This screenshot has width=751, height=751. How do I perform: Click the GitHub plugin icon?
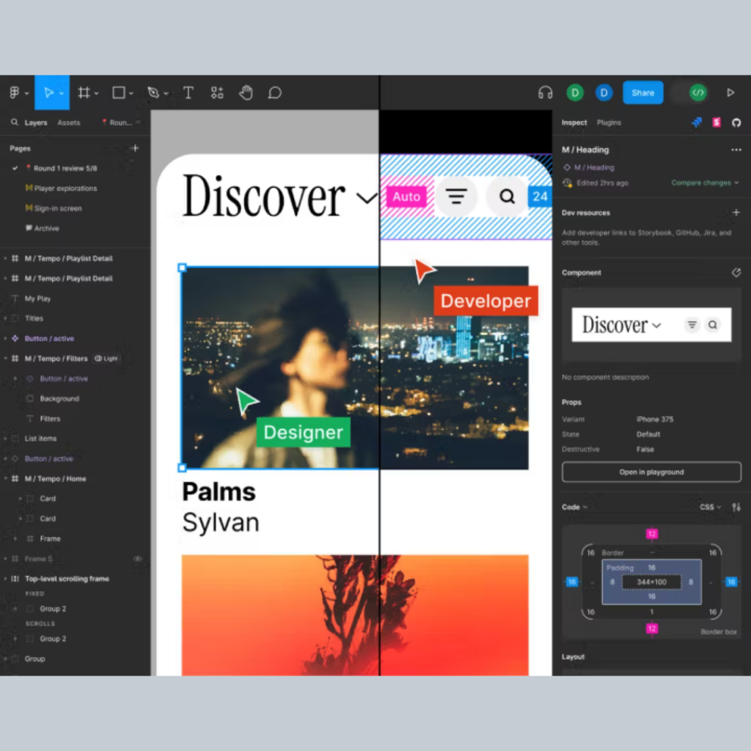[736, 122]
